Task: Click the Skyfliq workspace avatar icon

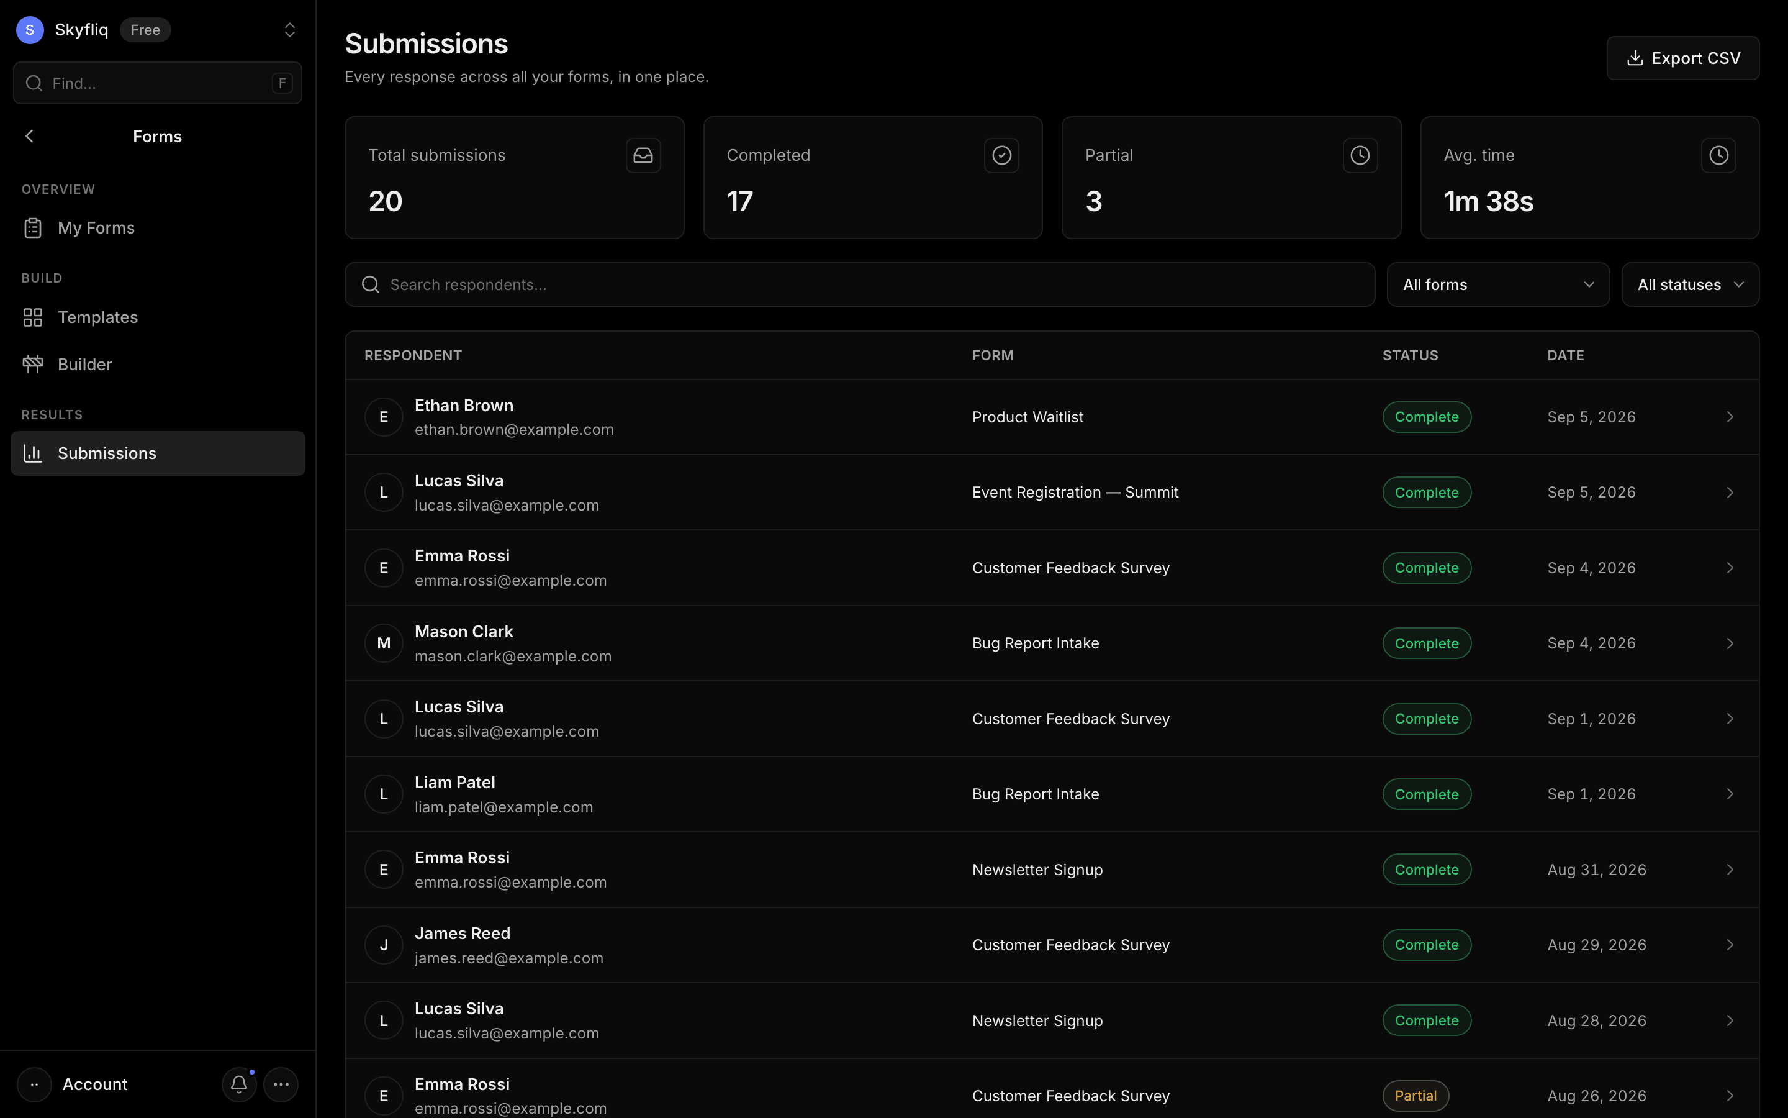Action: click(x=30, y=30)
